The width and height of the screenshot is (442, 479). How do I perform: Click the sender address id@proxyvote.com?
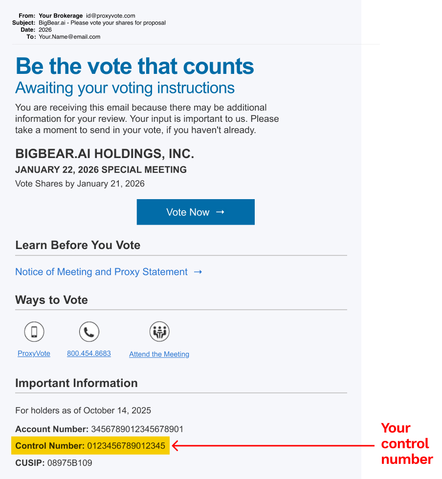coord(110,16)
